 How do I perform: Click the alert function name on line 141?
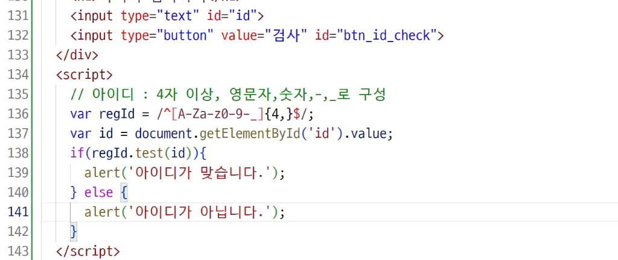103,212
